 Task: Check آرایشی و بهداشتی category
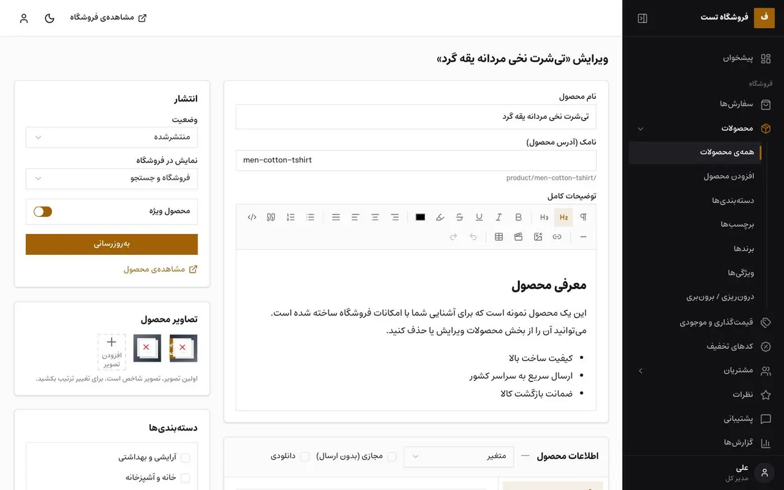pos(185,458)
